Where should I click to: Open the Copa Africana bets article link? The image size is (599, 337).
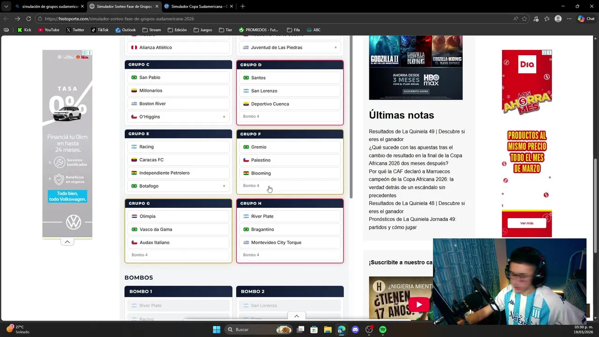(415, 155)
